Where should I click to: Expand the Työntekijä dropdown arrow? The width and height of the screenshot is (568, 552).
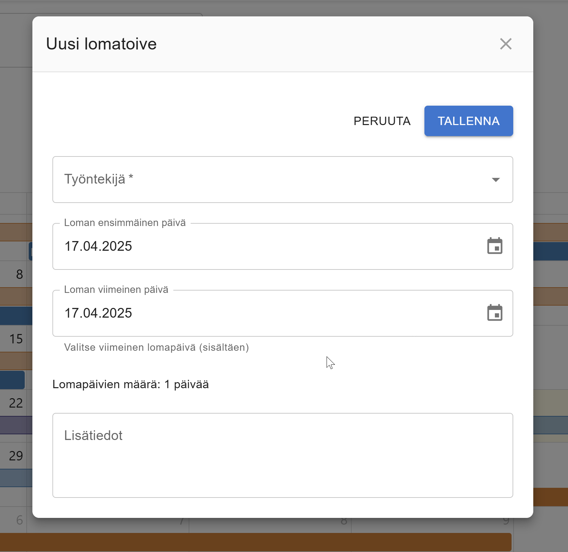(x=496, y=180)
